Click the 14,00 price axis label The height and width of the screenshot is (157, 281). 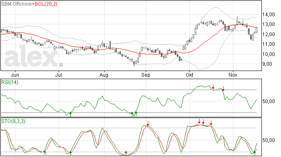click(268, 15)
